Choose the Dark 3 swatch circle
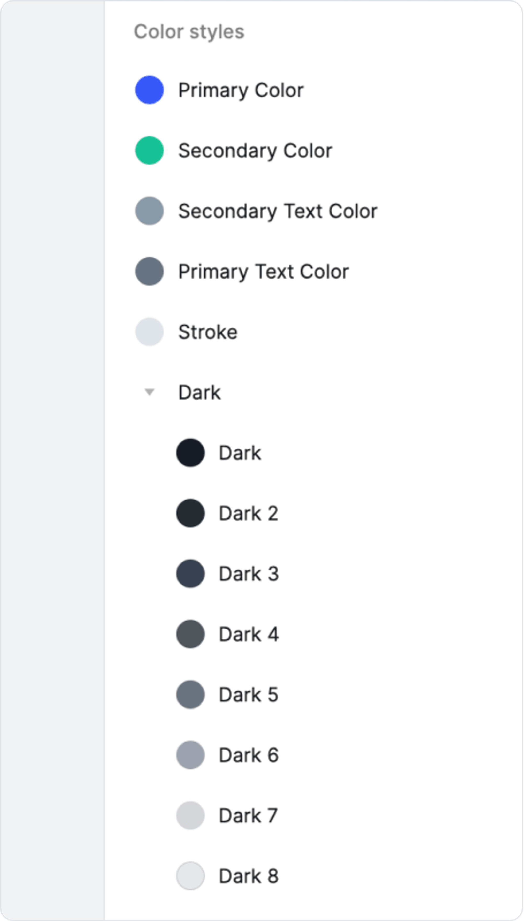Image resolution: width=524 pixels, height=921 pixels. tap(190, 573)
